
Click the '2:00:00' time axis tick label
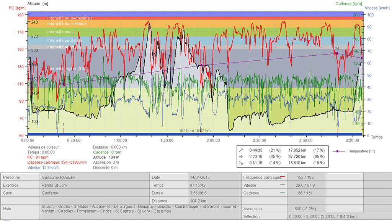pos(213,140)
